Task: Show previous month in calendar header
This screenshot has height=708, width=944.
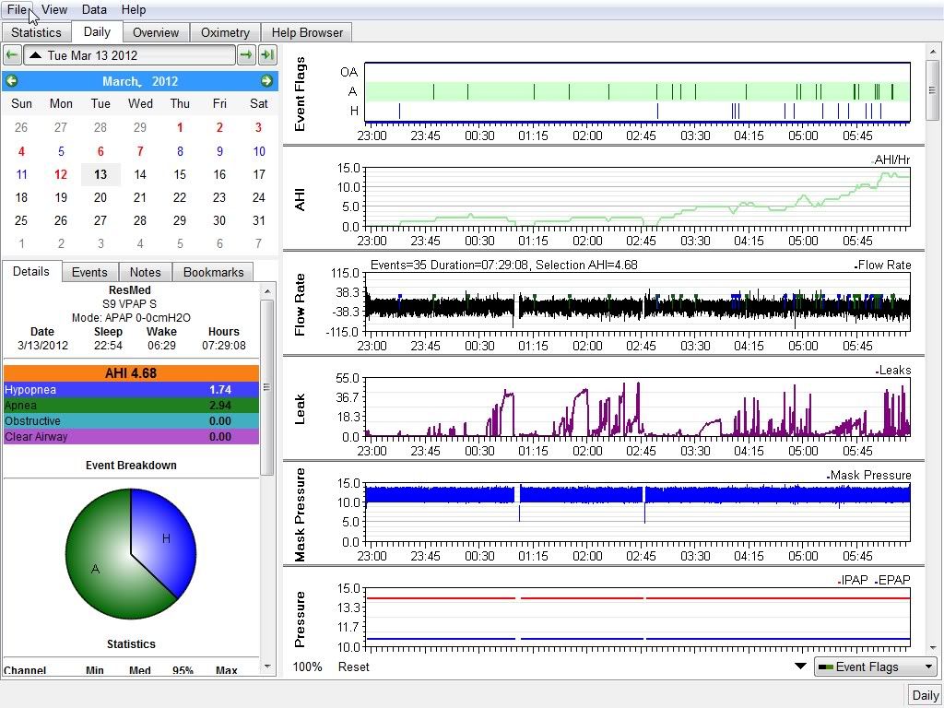Action: 11,81
